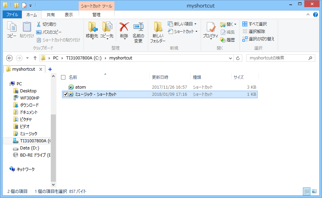The height and width of the screenshot is (198, 322).
Task: Click Copy path (パスのコピー)
Action: (49, 32)
